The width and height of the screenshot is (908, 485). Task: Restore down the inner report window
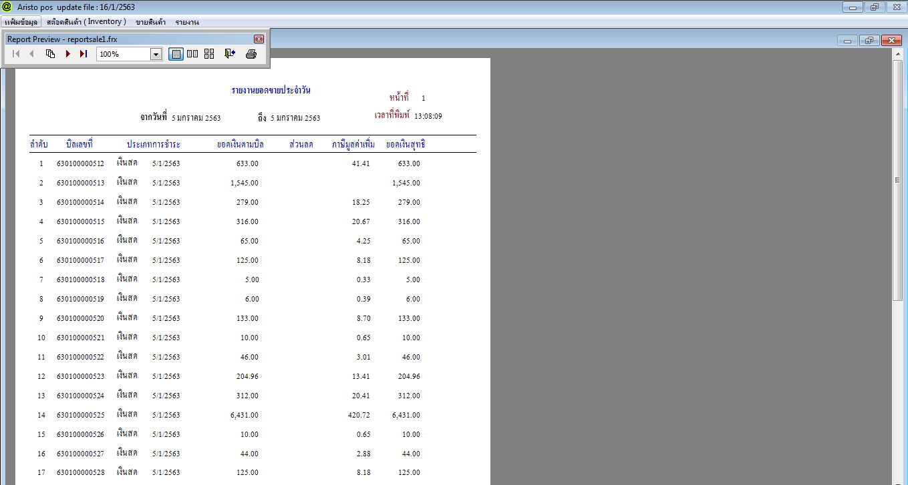pyautogui.click(x=869, y=41)
